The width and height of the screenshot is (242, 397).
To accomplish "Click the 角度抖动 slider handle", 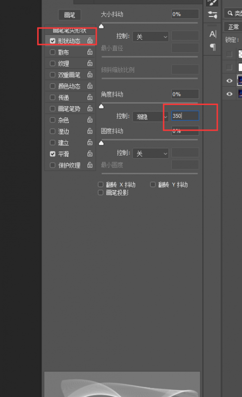I will [x=101, y=107].
